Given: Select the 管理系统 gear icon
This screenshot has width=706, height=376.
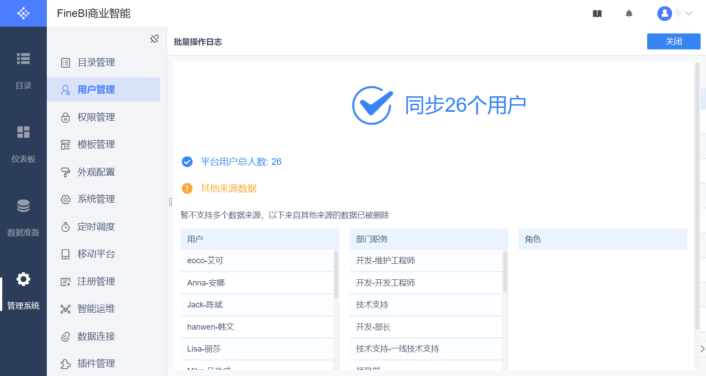Looking at the screenshot, I should [23, 279].
